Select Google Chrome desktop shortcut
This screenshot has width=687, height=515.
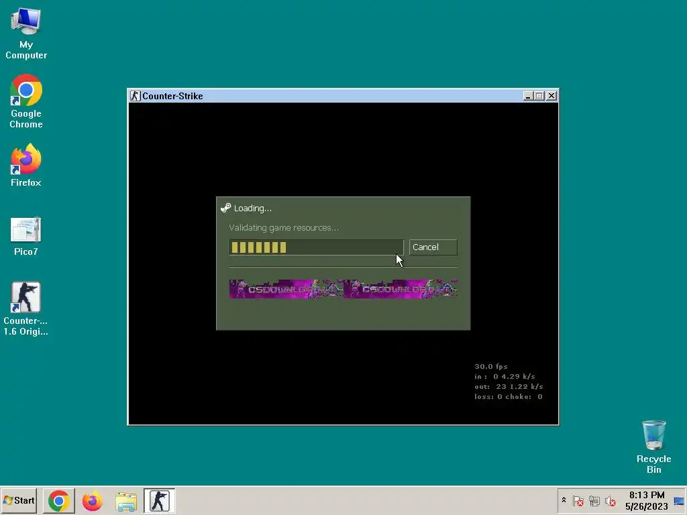tap(26, 102)
